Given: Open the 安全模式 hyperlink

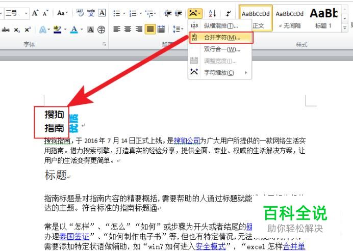Looking at the screenshot, I should (x=211, y=246).
